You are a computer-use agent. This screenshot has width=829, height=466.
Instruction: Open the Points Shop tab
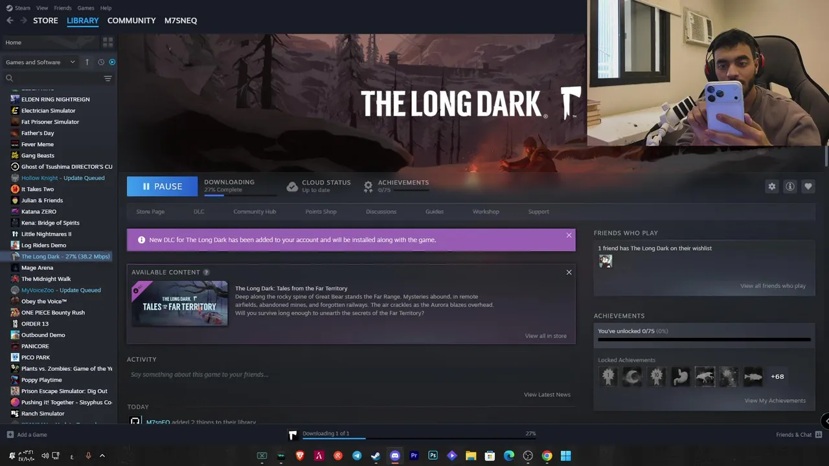(x=321, y=212)
